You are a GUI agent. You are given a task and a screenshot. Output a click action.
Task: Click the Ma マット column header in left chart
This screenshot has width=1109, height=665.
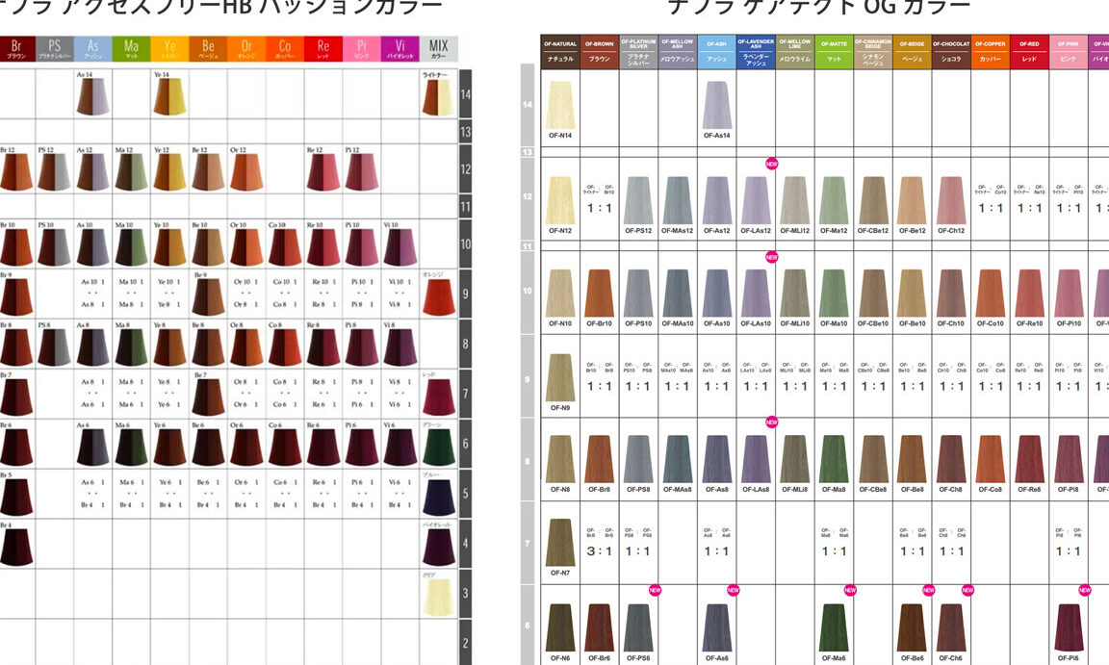[x=132, y=49]
